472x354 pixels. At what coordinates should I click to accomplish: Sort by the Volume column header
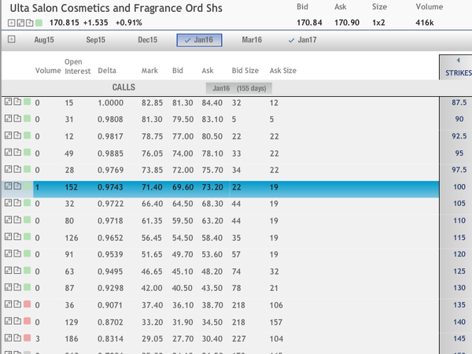[48, 71]
